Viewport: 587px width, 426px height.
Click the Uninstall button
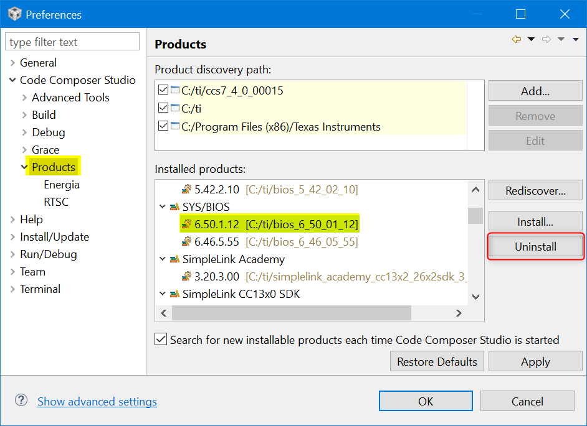[x=535, y=247]
